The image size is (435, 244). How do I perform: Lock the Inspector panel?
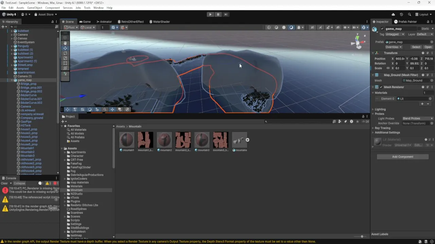428,22
